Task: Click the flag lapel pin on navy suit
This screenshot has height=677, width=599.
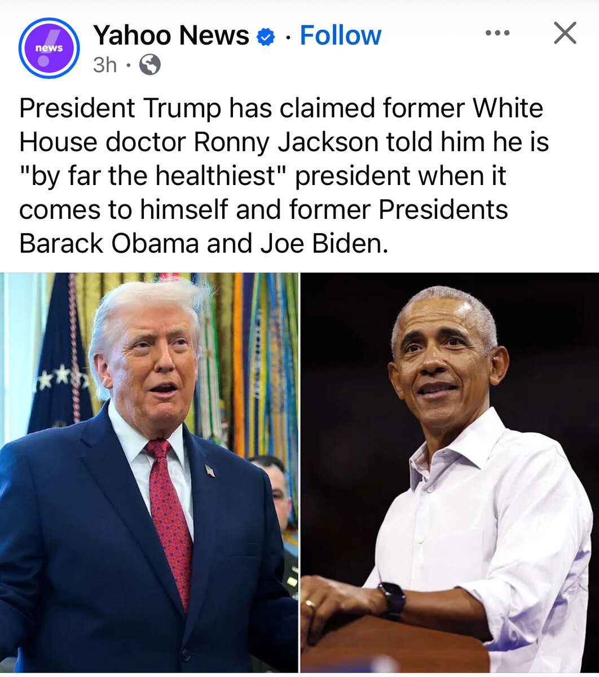Action: (210, 471)
